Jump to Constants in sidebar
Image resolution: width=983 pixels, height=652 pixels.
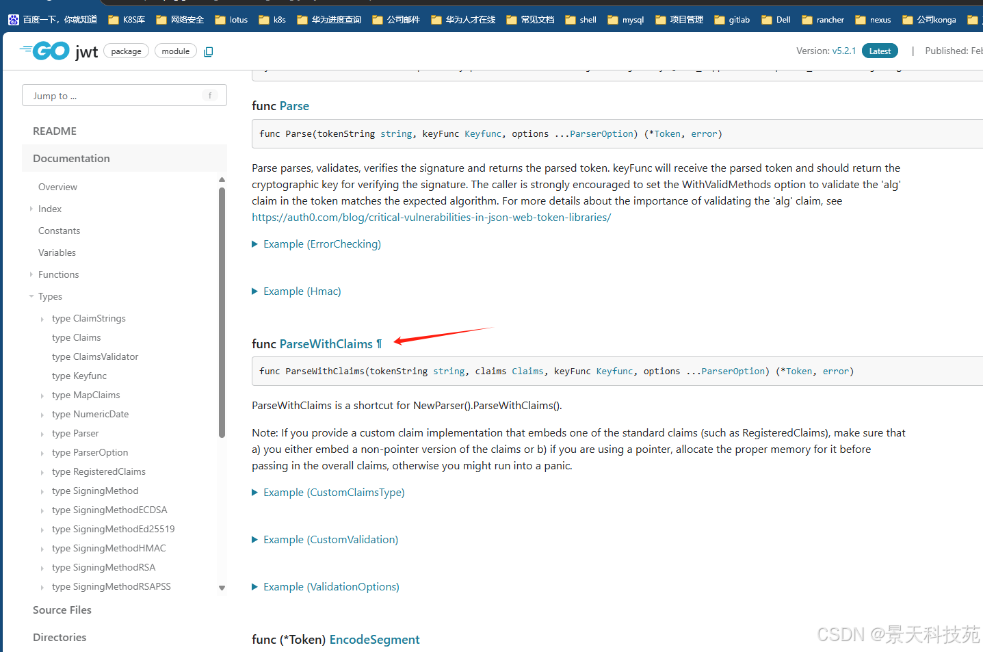tap(59, 231)
